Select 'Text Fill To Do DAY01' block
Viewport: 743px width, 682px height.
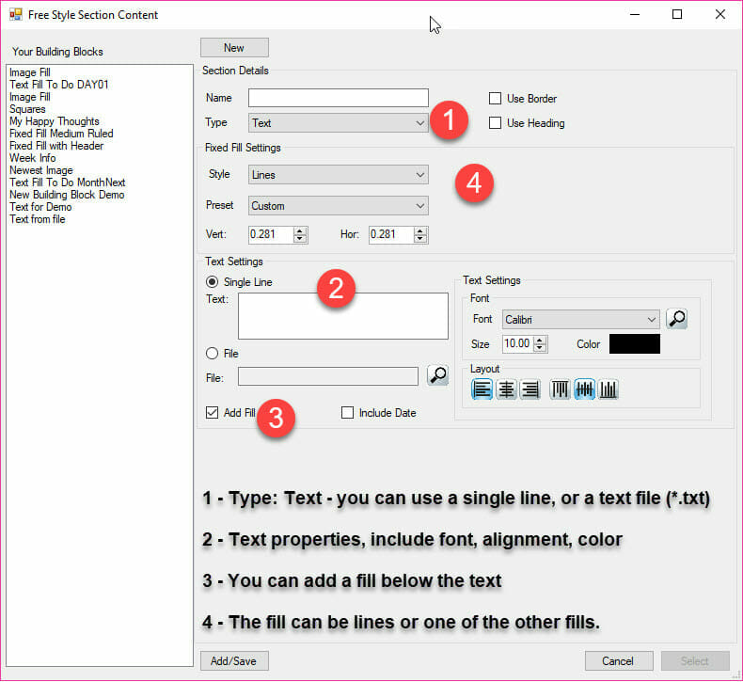[x=58, y=85]
